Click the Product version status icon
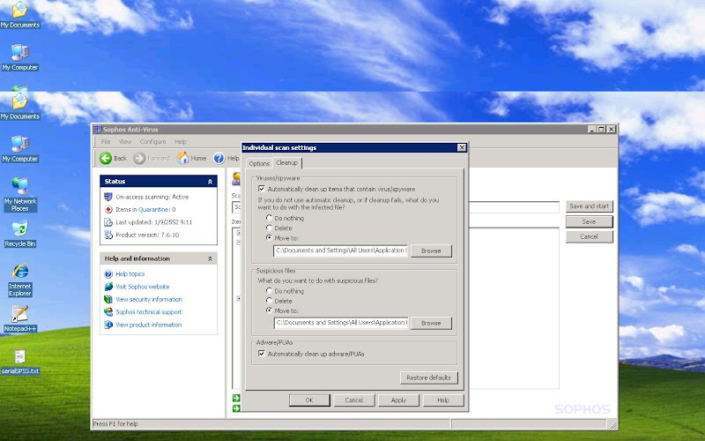The image size is (705, 441). click(108, 235)
